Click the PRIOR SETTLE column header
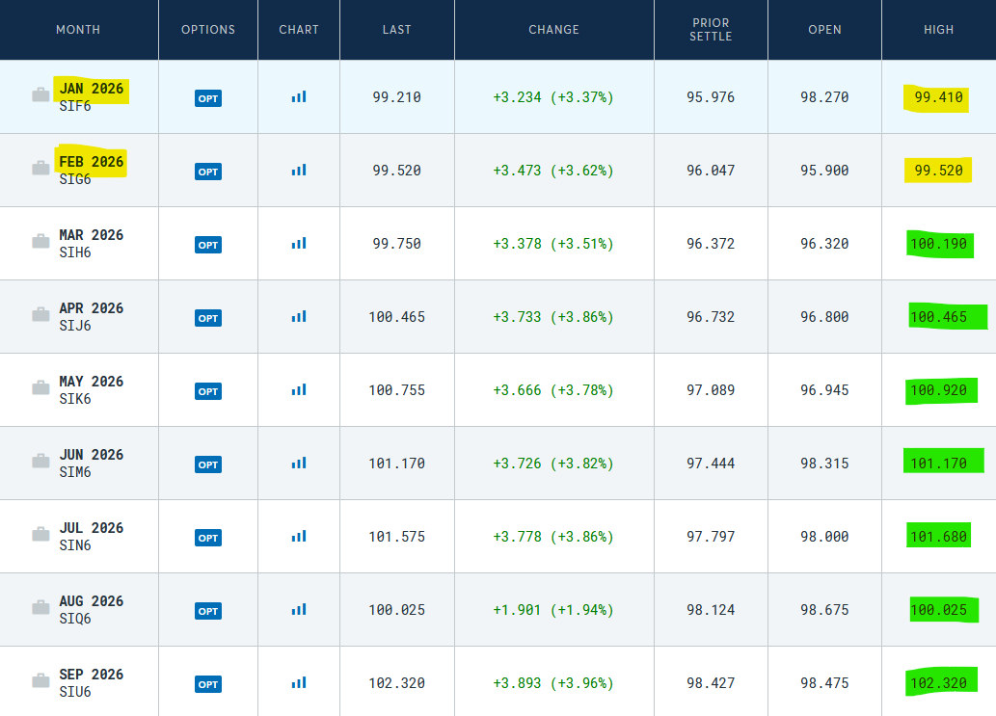 click(x=711, y=30)
